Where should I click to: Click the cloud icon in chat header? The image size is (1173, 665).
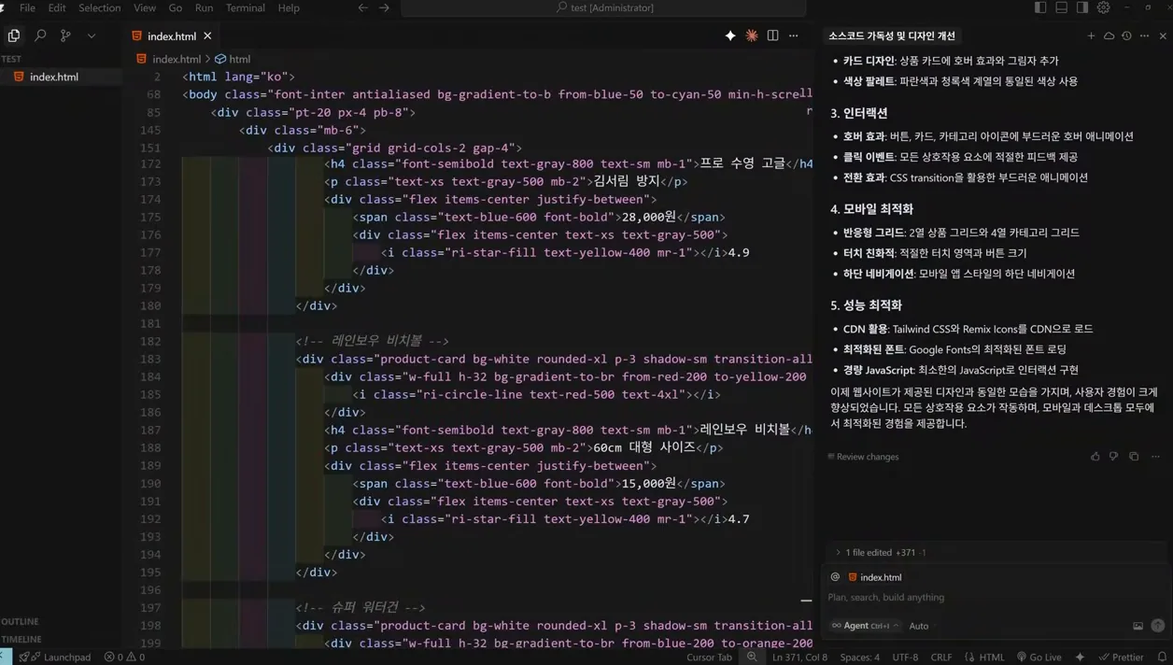[1109, 35]
